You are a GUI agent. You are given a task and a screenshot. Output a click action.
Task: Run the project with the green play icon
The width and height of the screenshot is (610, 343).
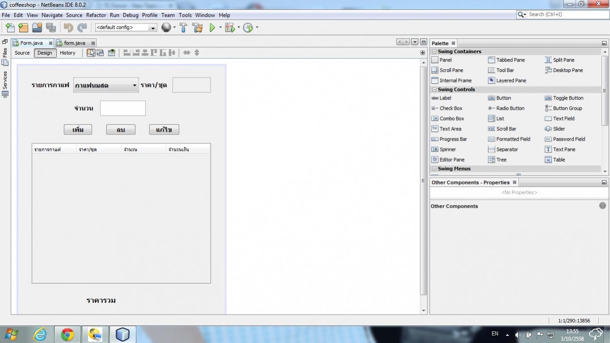pos(213,28)
